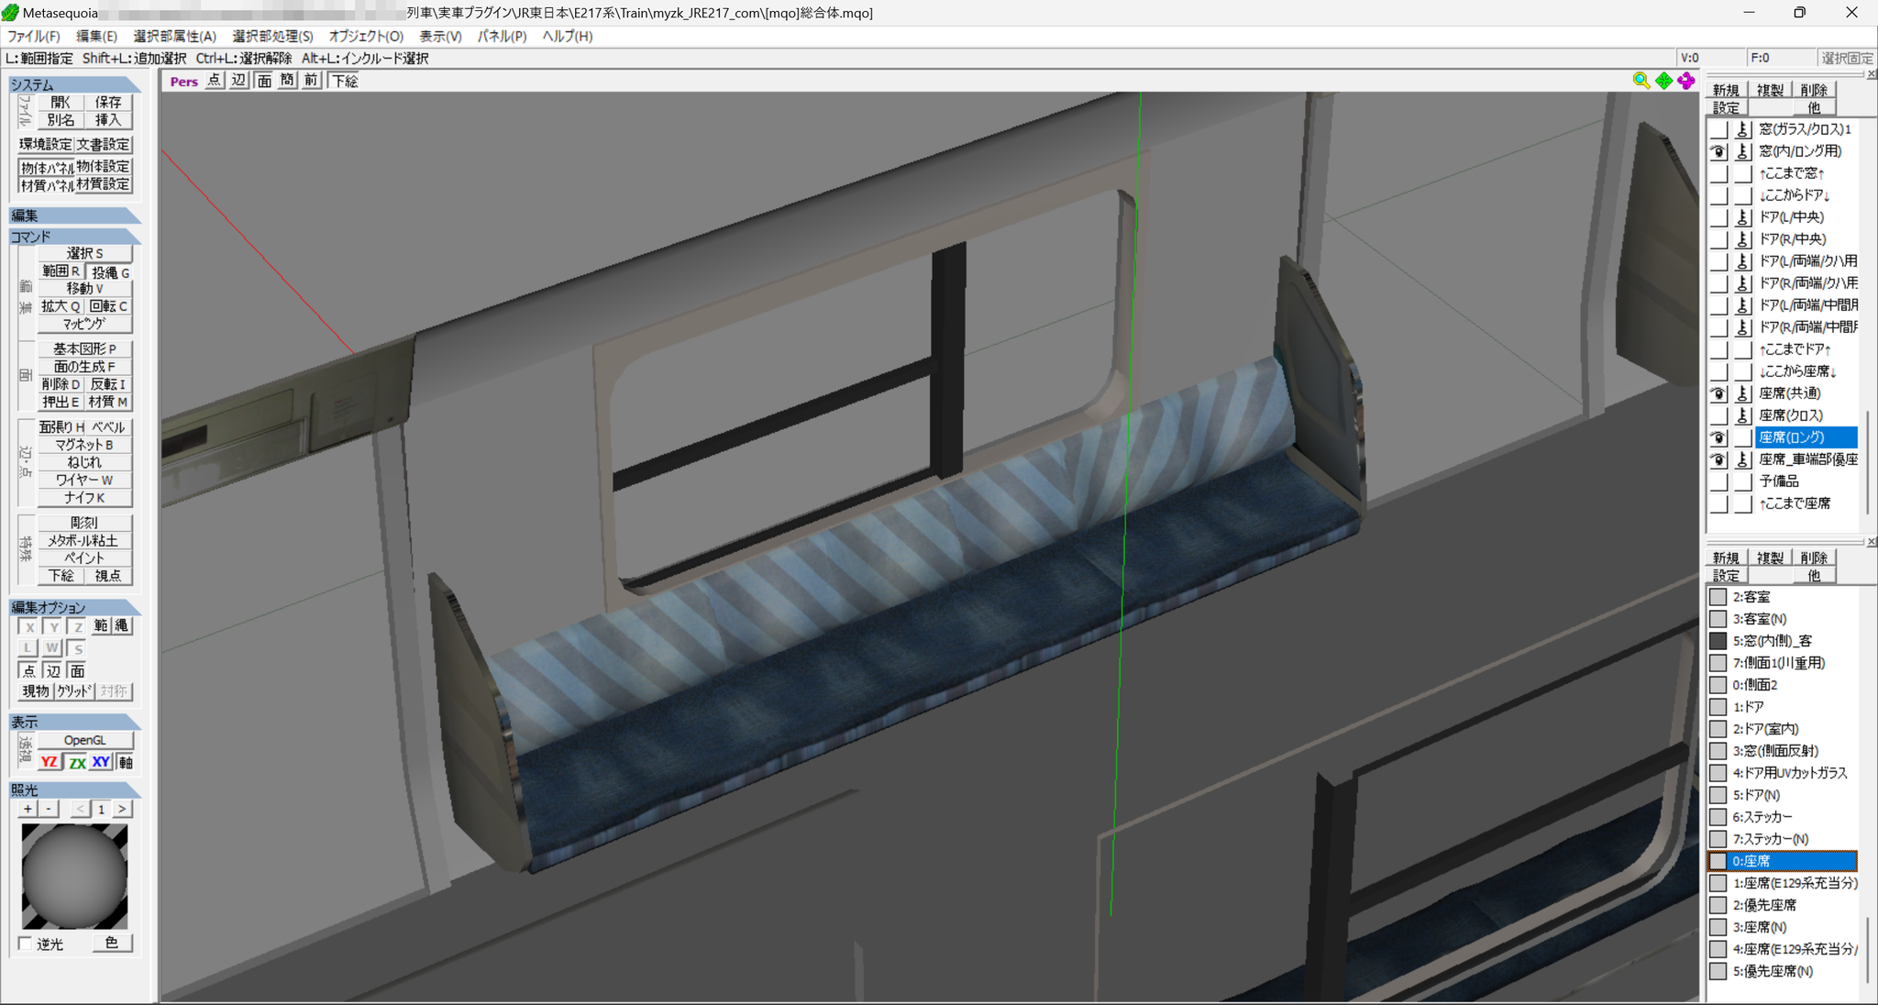Viewport: 1878px width, 1005px height.
Task: Collapse the 編集オプション panel section
Action: coord(75,607)
